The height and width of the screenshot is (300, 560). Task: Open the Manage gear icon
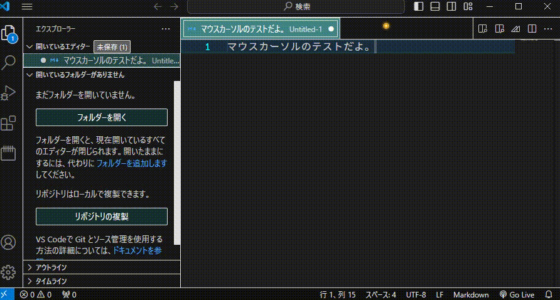(x=9, y=272)
